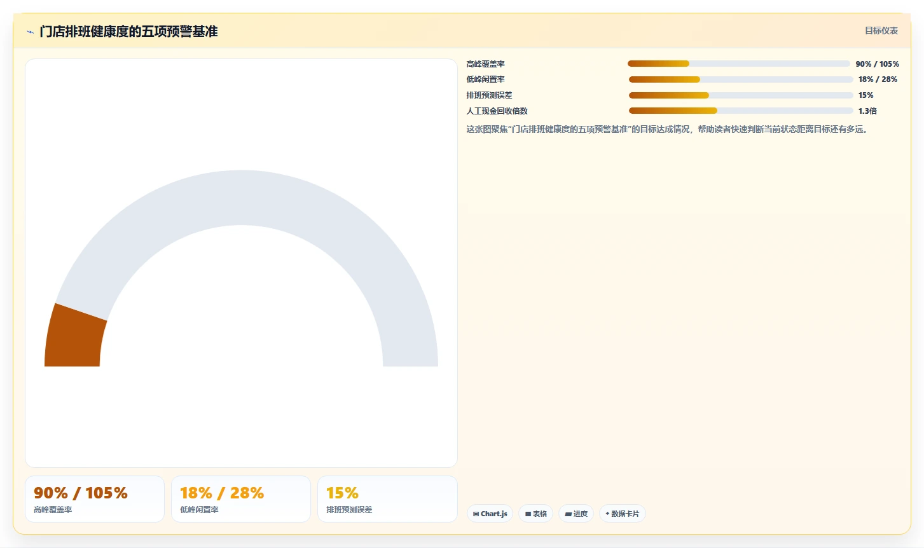
Task: Select the 15% 排班预测误差 card
Action: coord(387,499)
